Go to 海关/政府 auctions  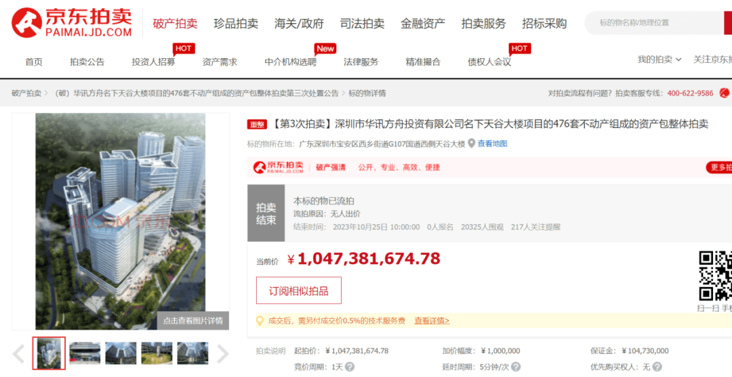[x=299, y=23]
